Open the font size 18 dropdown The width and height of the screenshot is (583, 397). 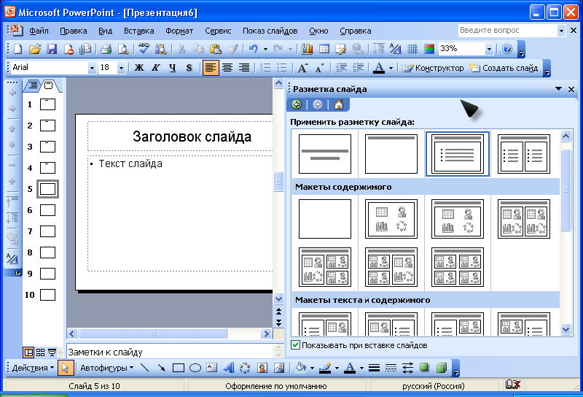(121, 68)
